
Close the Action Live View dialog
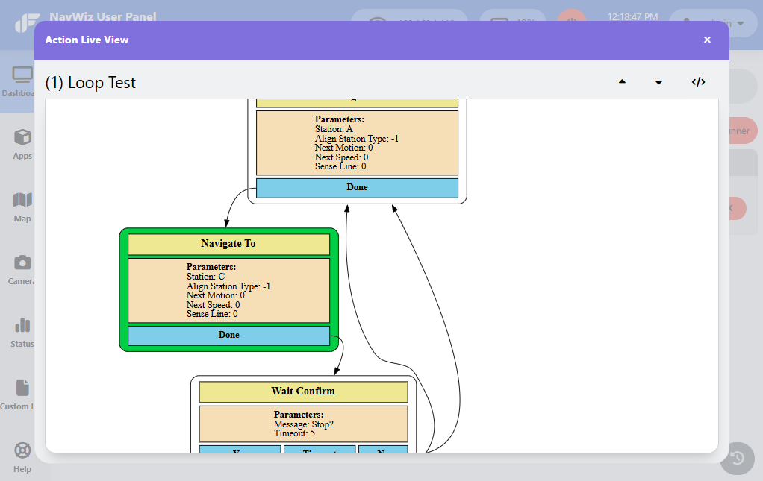[707, 40]
